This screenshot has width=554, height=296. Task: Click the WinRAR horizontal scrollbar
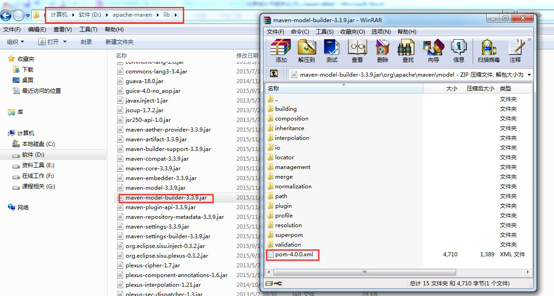[363, 272]
